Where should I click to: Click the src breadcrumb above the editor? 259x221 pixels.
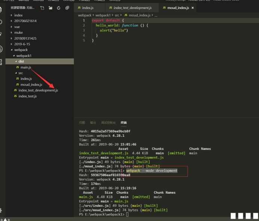click(x=117, y=15)
